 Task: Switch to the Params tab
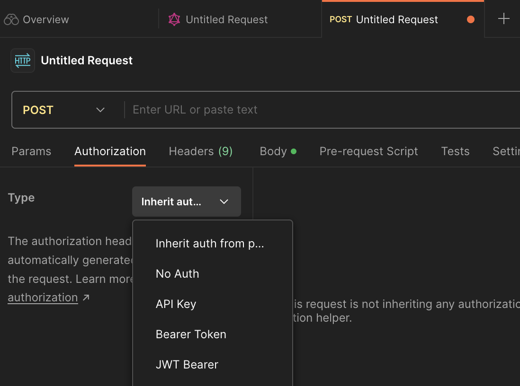click(31, 151)
